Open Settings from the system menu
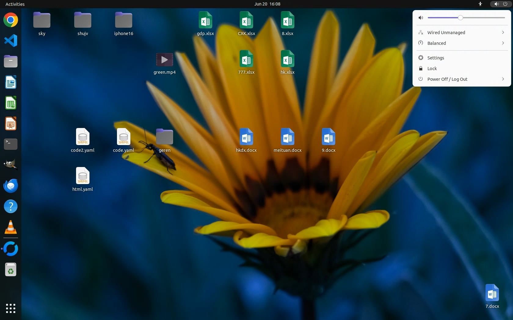The image size is (513, 320). pos(435,58)
